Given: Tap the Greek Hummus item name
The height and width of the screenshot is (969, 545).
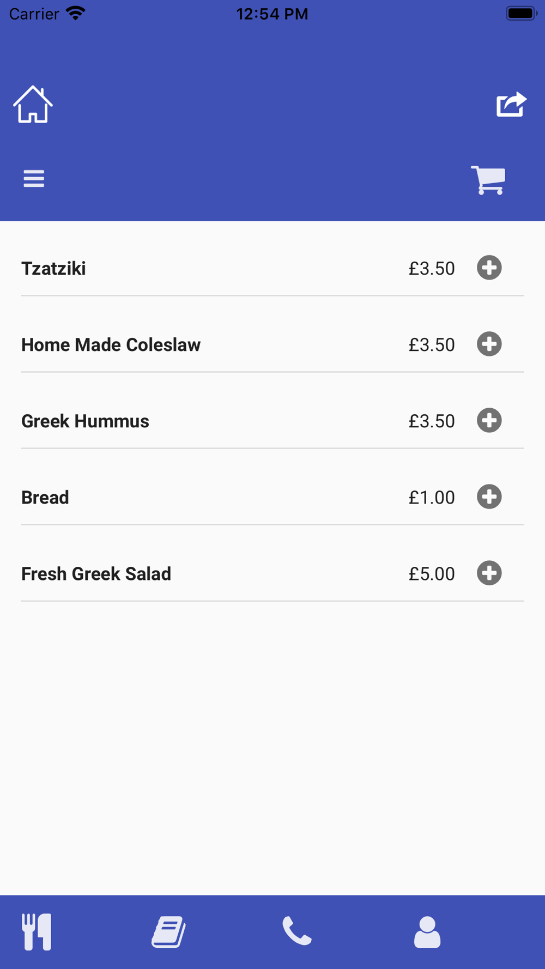Looking at the screenshot, I should coord(85,421).
